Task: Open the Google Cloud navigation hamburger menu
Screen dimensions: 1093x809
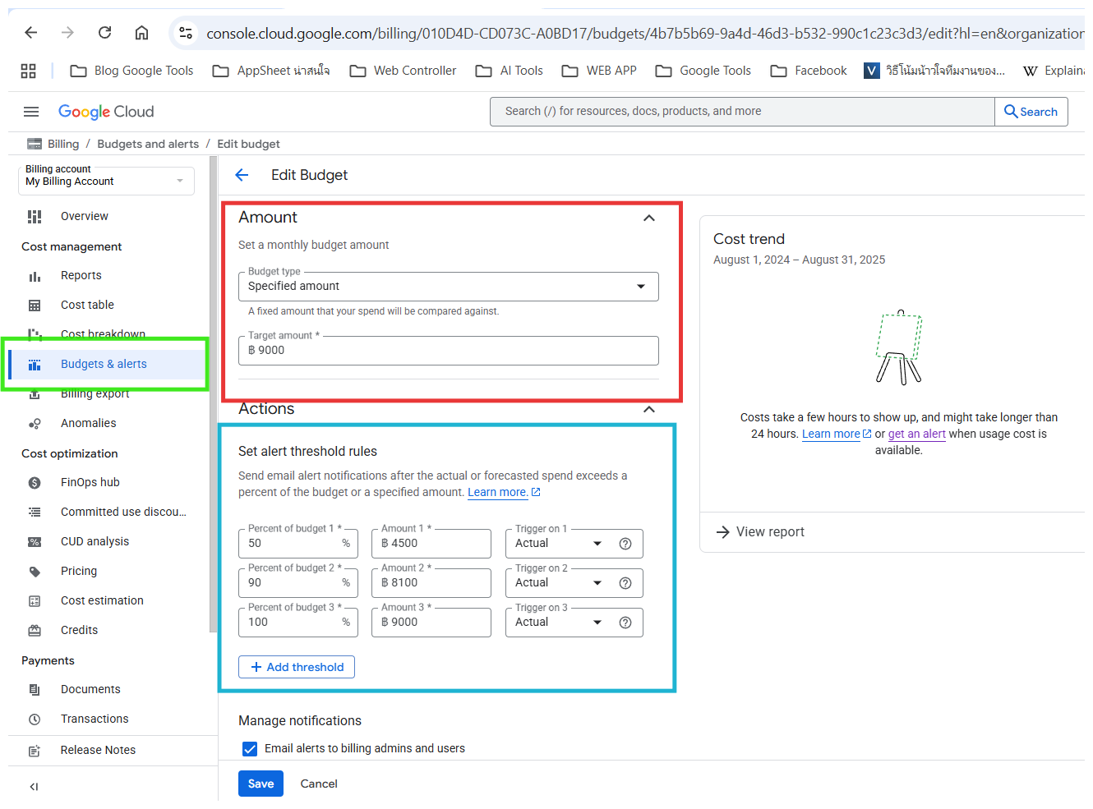Action: (31, 112)
